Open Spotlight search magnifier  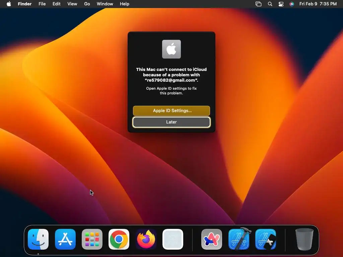coord(270,4)
